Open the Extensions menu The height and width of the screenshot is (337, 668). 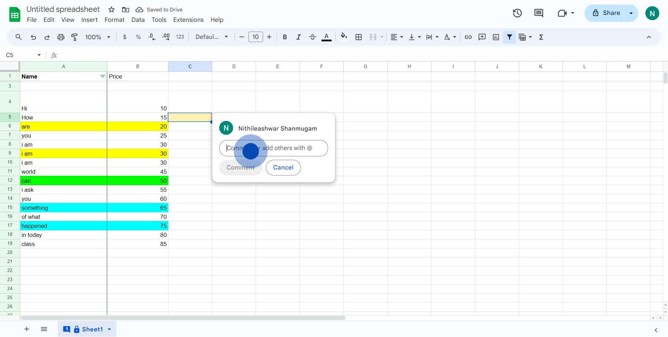tap(189, 20)
